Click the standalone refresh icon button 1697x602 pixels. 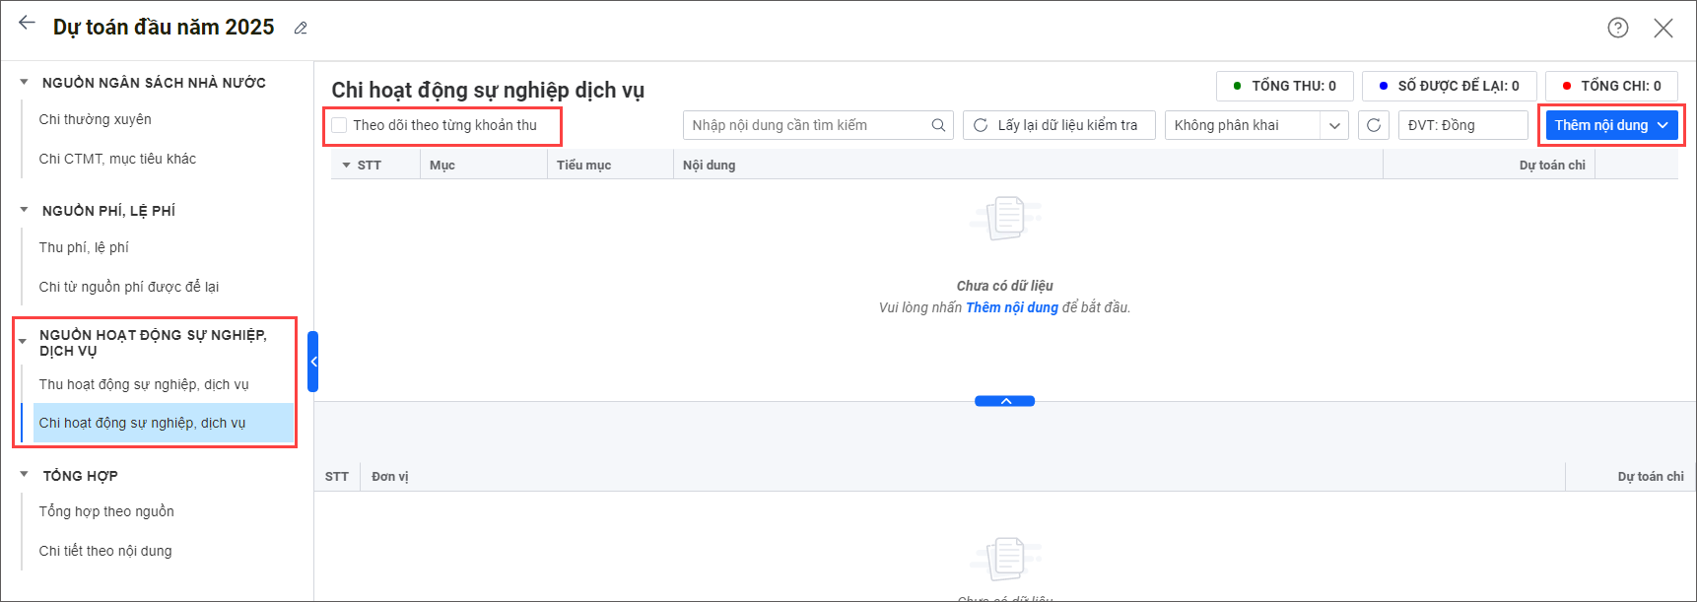[x=1374, y=125]
